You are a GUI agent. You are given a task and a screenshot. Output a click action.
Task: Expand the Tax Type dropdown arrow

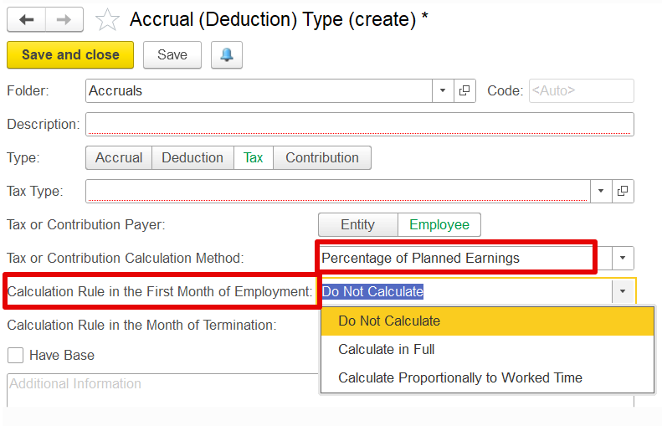coord(600,191)
